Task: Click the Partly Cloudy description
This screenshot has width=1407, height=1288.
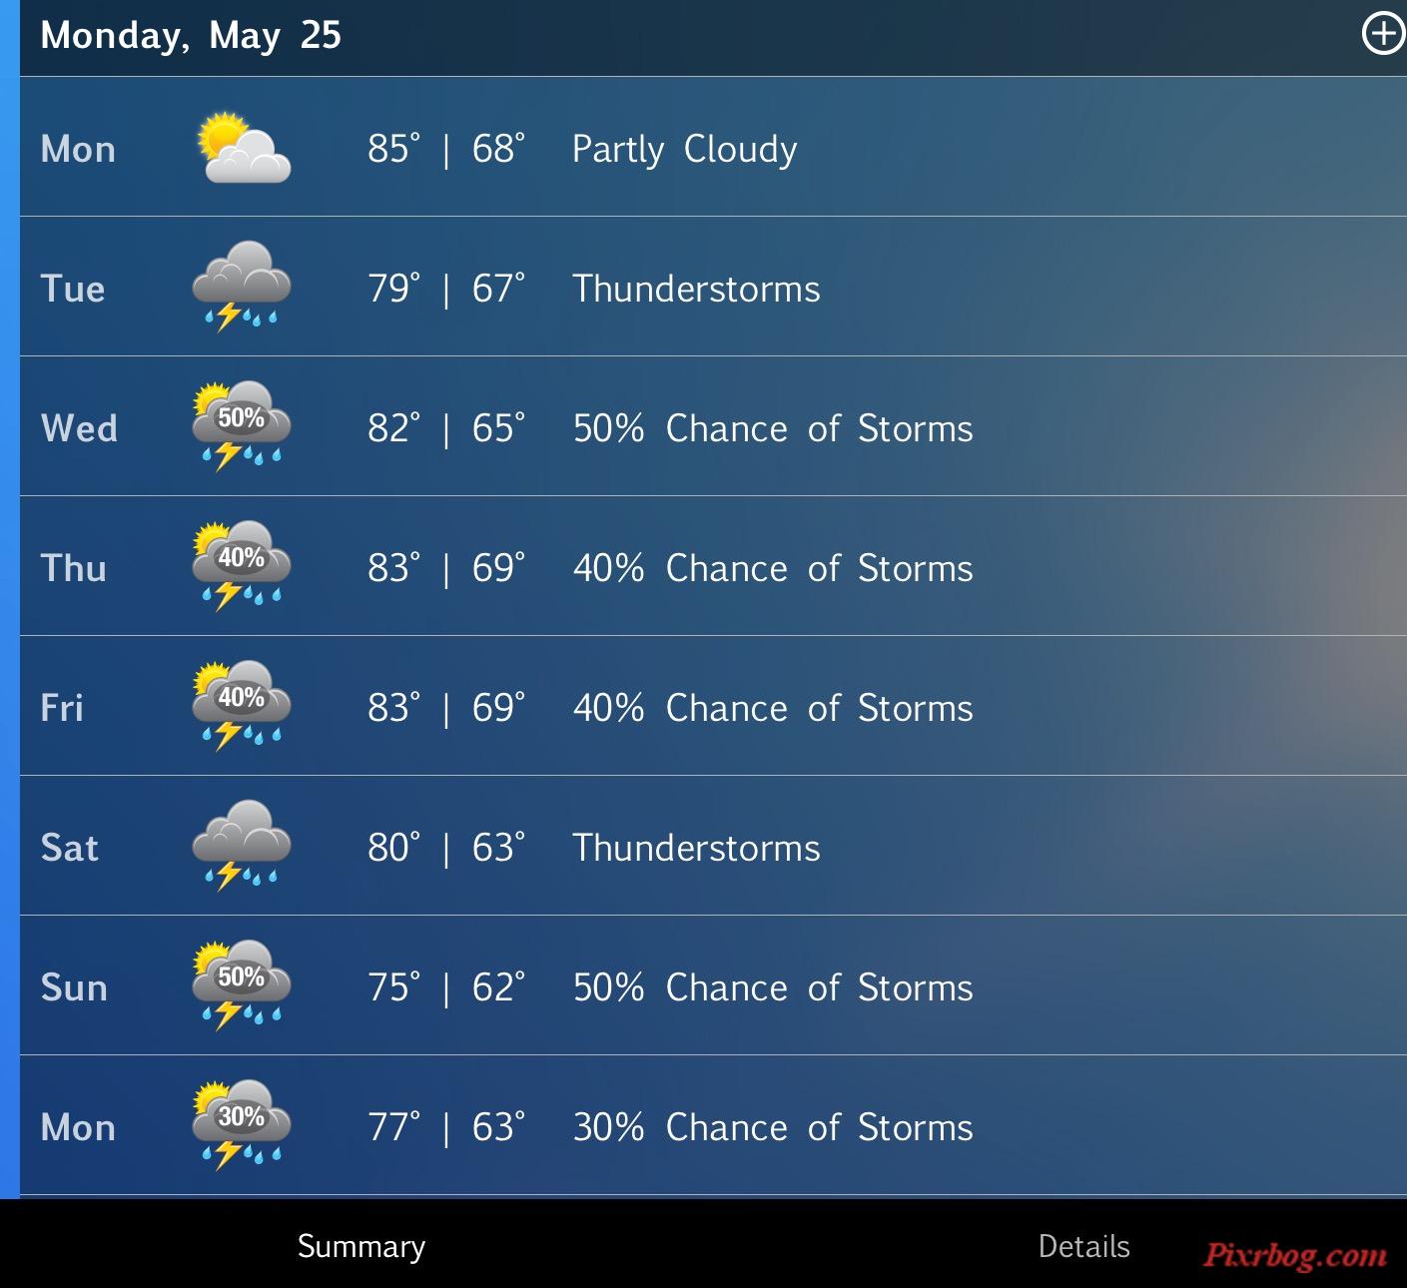Action: 685,150
